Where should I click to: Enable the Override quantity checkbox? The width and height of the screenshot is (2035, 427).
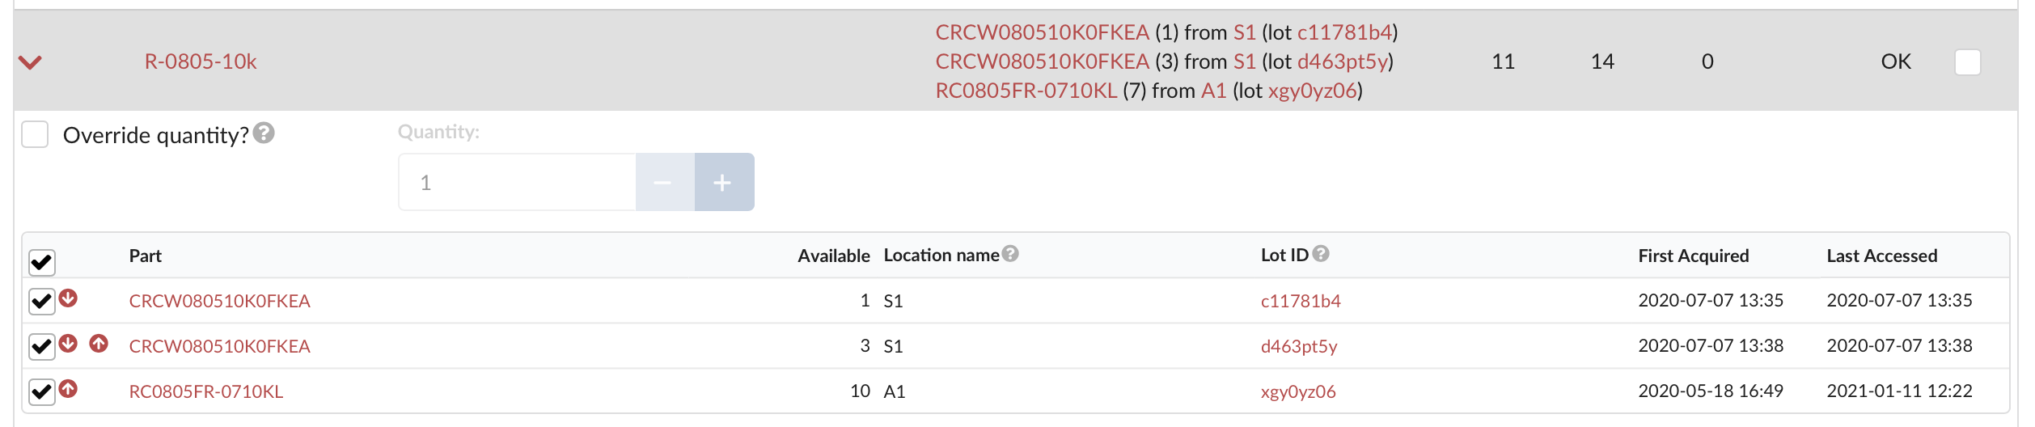point(35,134)
